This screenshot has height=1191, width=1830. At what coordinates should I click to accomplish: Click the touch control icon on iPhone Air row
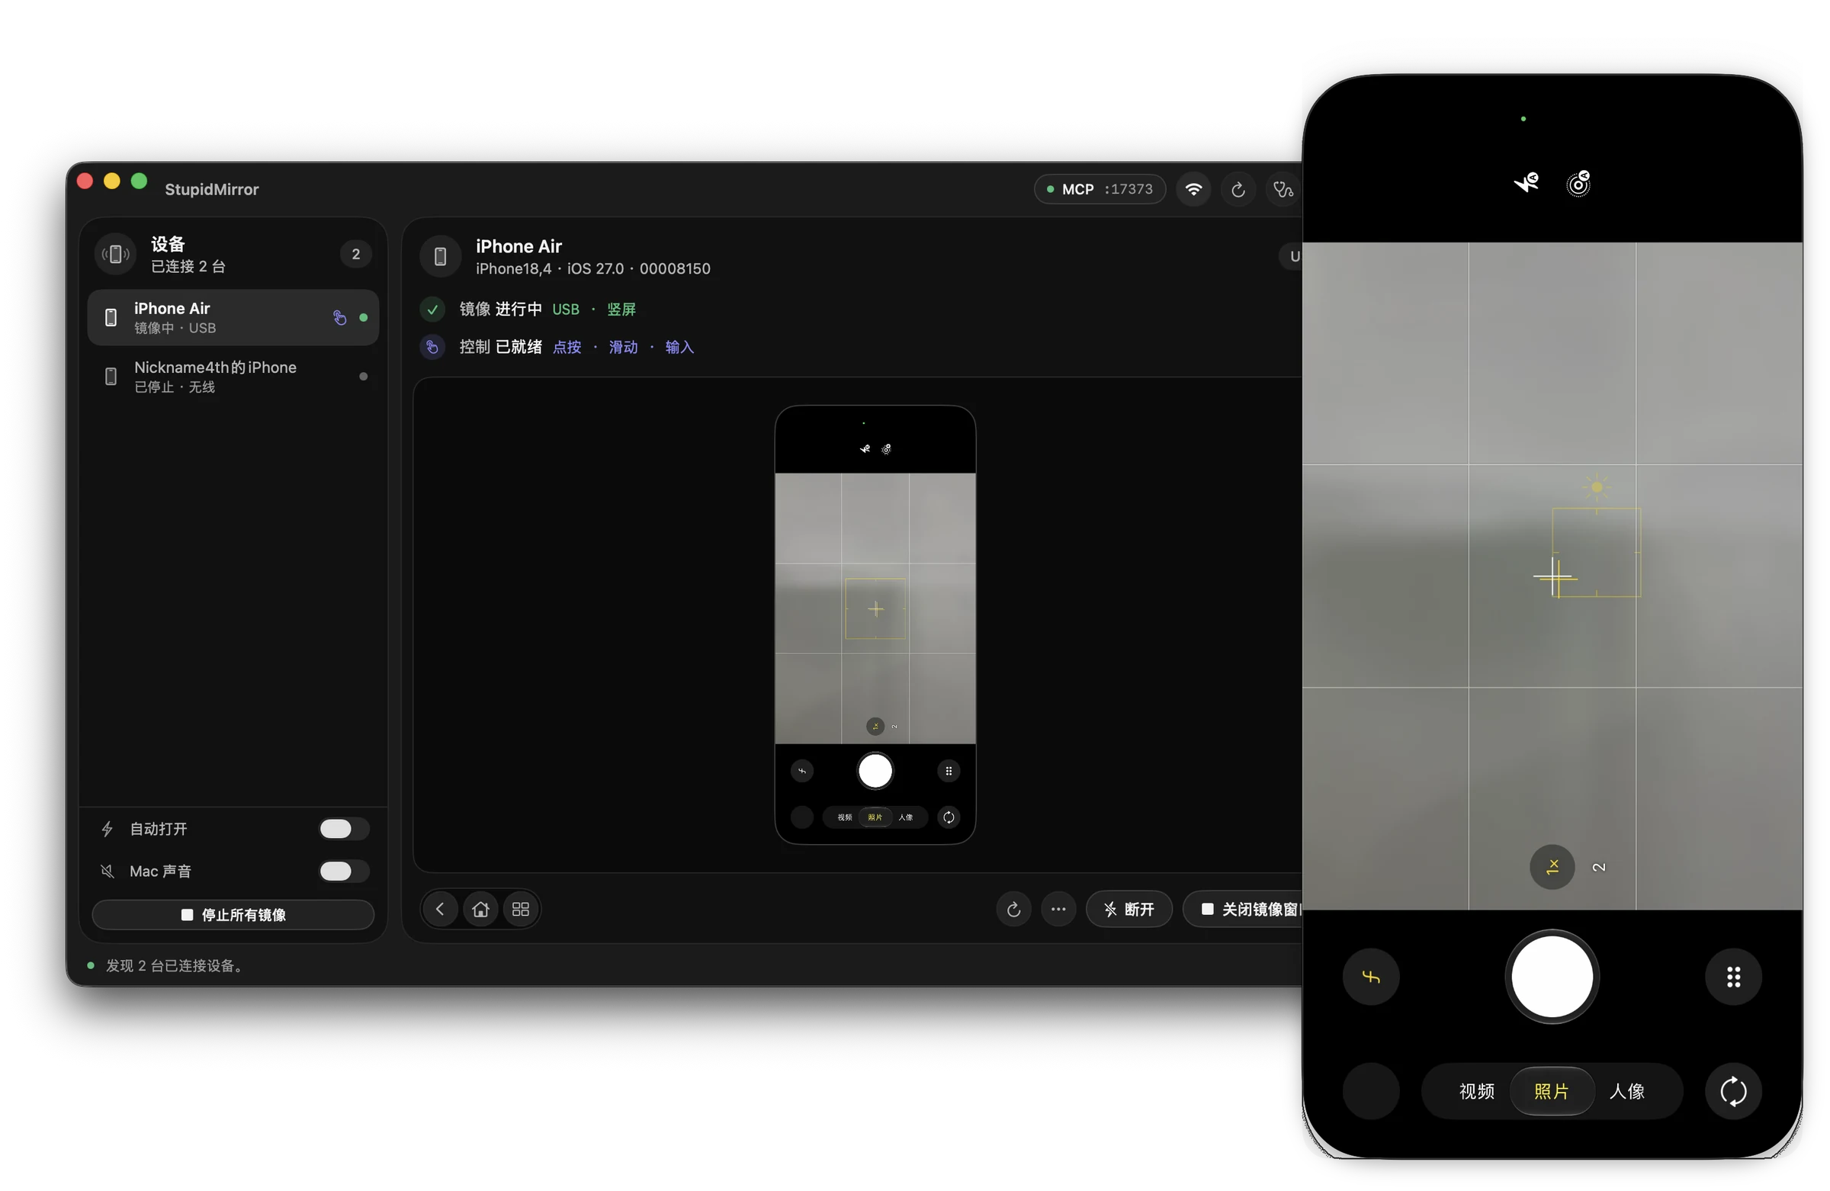(x=339, y=317)
